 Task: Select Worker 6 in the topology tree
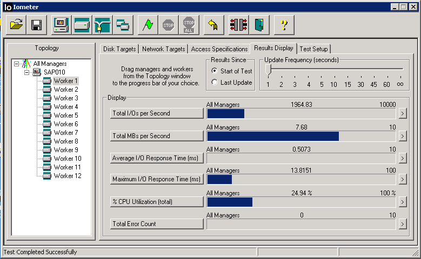66,124
